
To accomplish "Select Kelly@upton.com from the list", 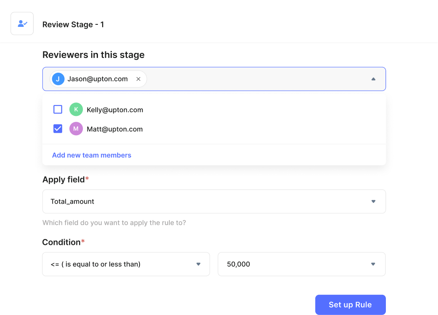I will tap(115, 110).
